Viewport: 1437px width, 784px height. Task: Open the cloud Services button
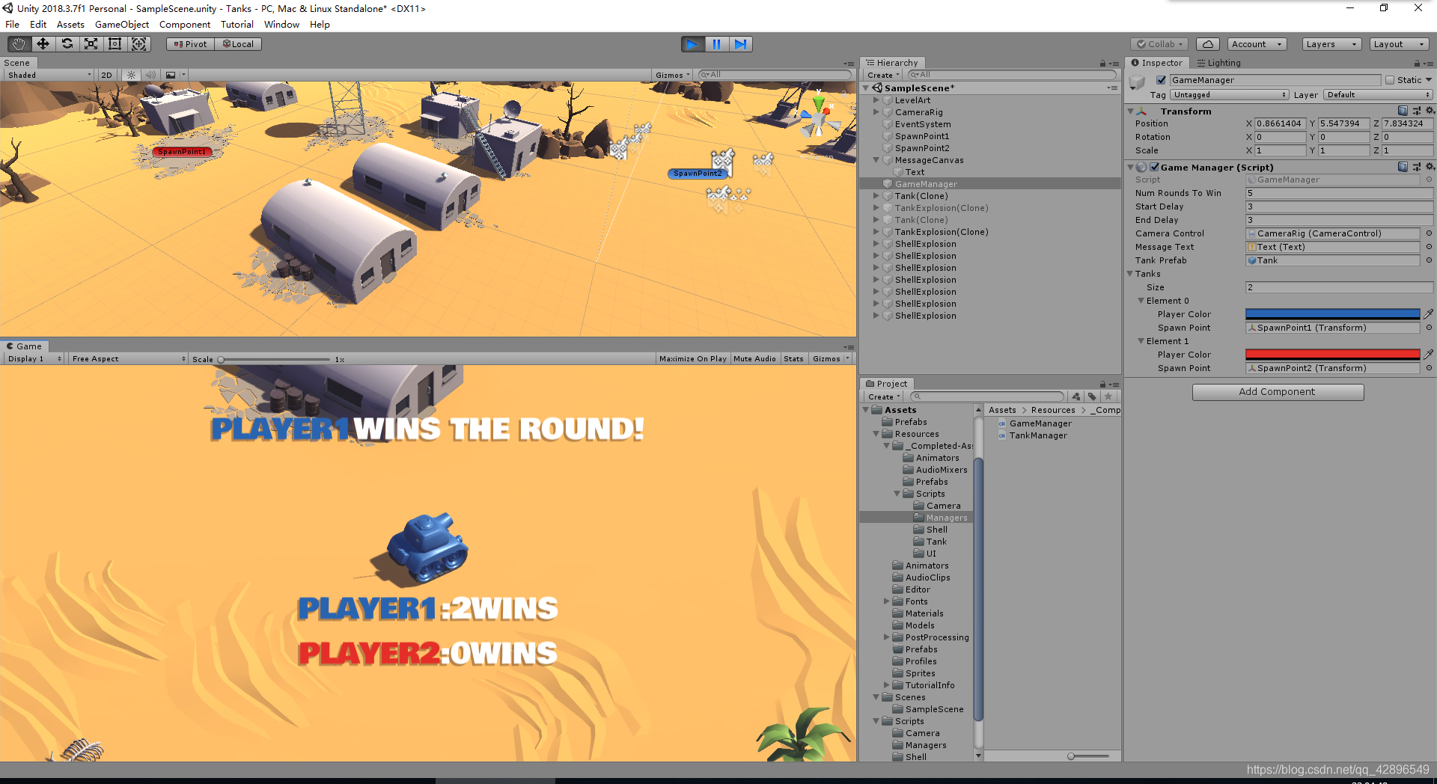(1208, 44)
